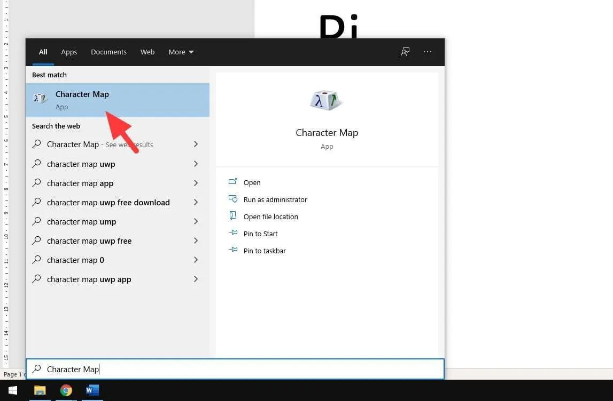Select Open file location
The height and width of the screenshot is (401, 613).
click(x=270, y=217)
